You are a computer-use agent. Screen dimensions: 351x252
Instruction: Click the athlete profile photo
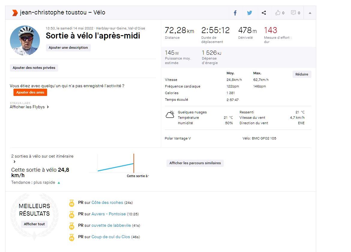(25, 41)
